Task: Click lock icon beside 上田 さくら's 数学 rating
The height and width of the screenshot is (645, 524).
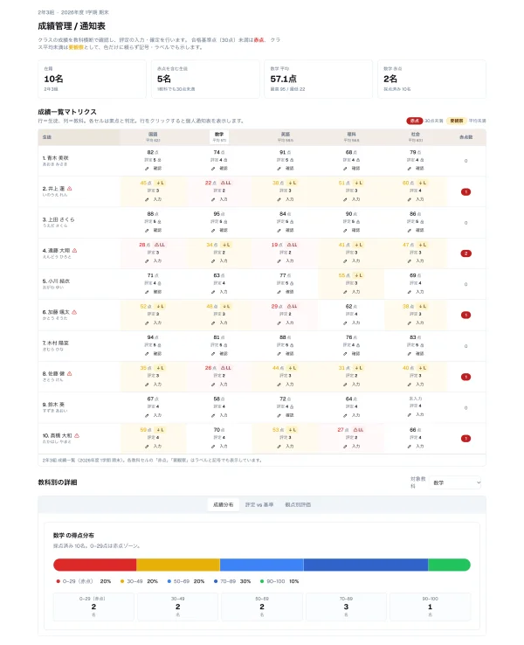Action: pyautogui.click(x=225, y=222)
